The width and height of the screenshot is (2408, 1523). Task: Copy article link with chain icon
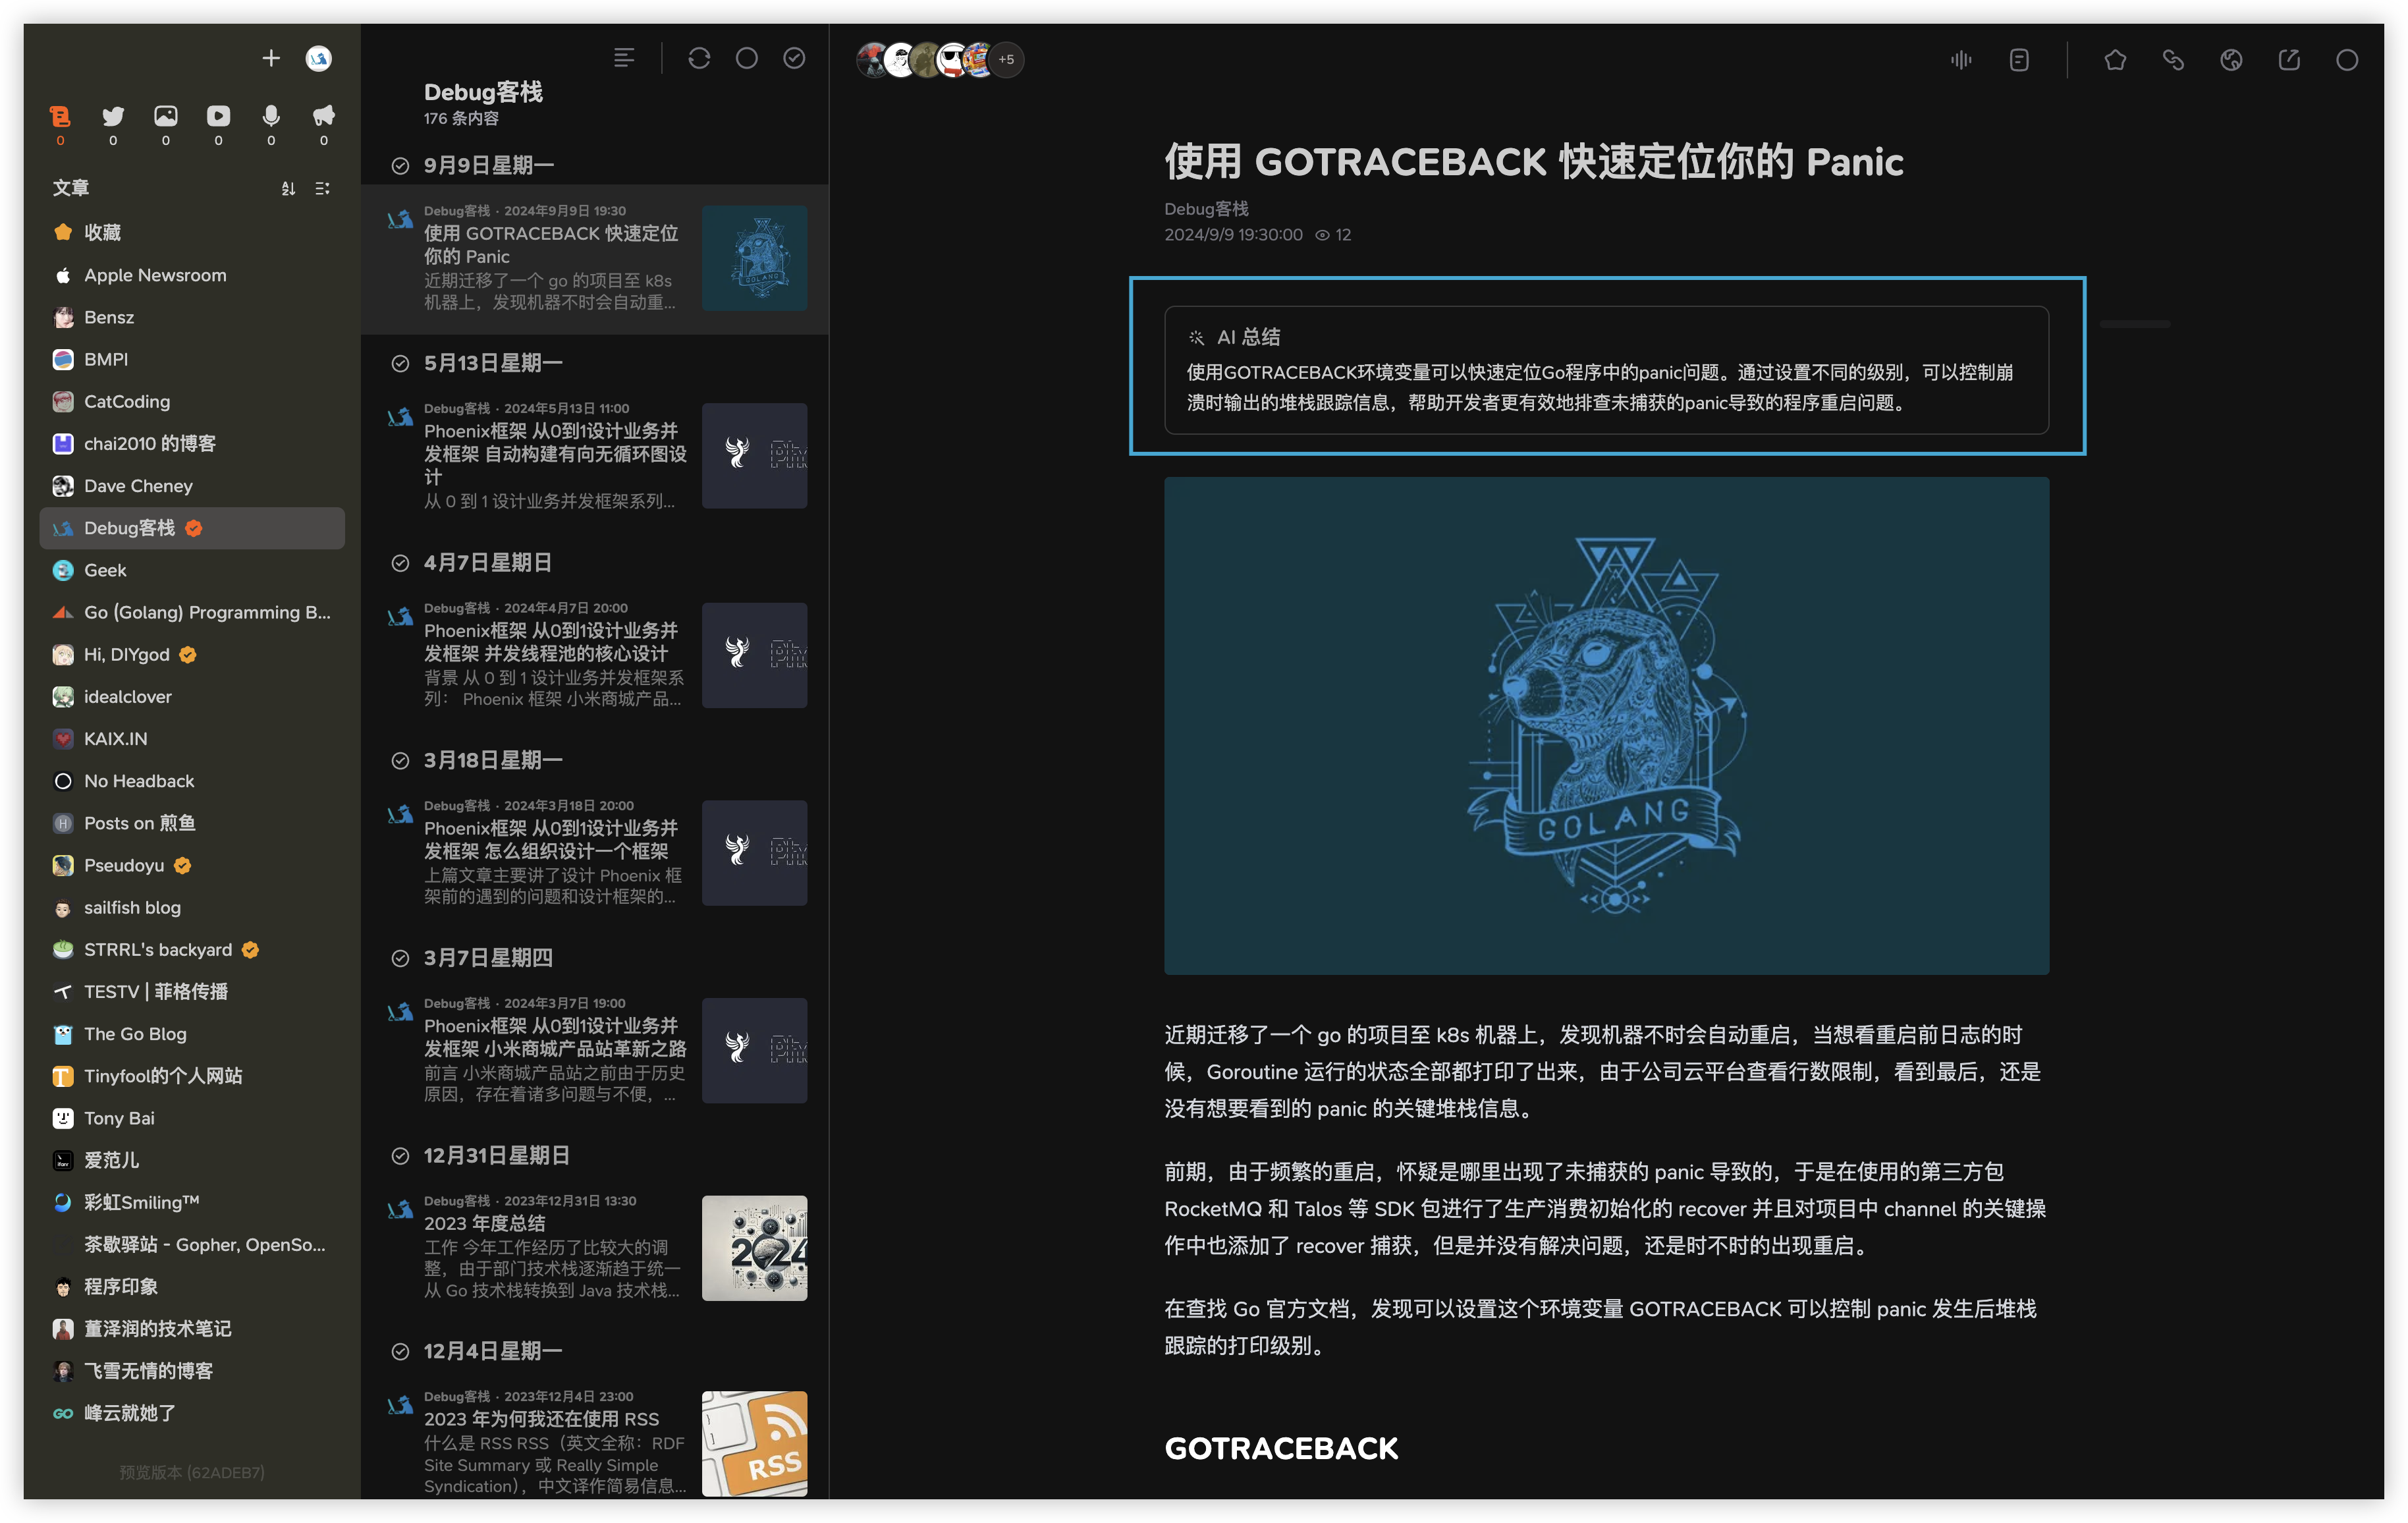pos(2173,60)
